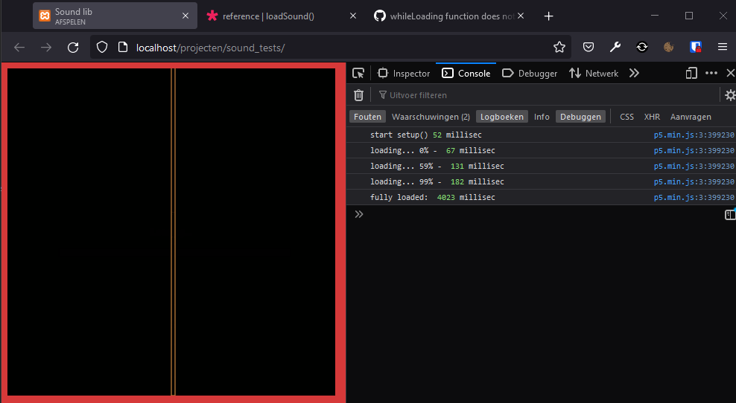736x403 pixels.
Task: Bookmark this page with the star
Action: [559, 48]
